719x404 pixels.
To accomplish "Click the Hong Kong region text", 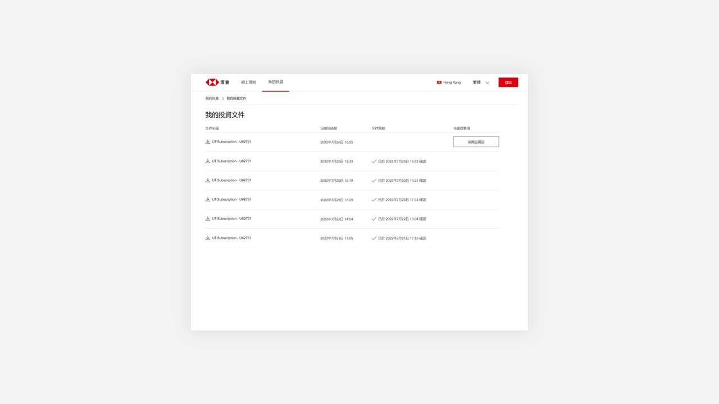I will [452, 82].
